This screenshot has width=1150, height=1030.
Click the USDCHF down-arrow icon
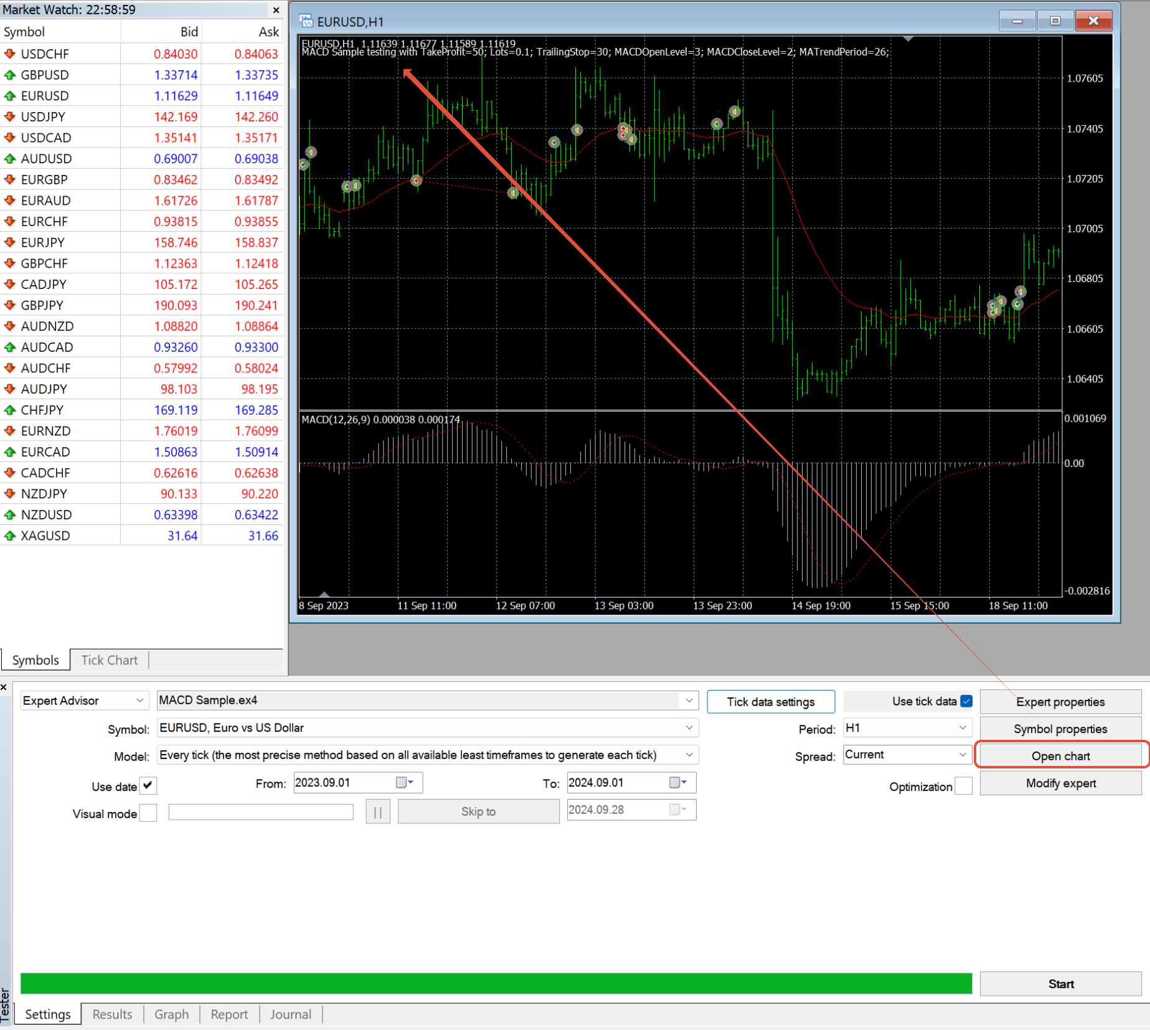[10, 54]
